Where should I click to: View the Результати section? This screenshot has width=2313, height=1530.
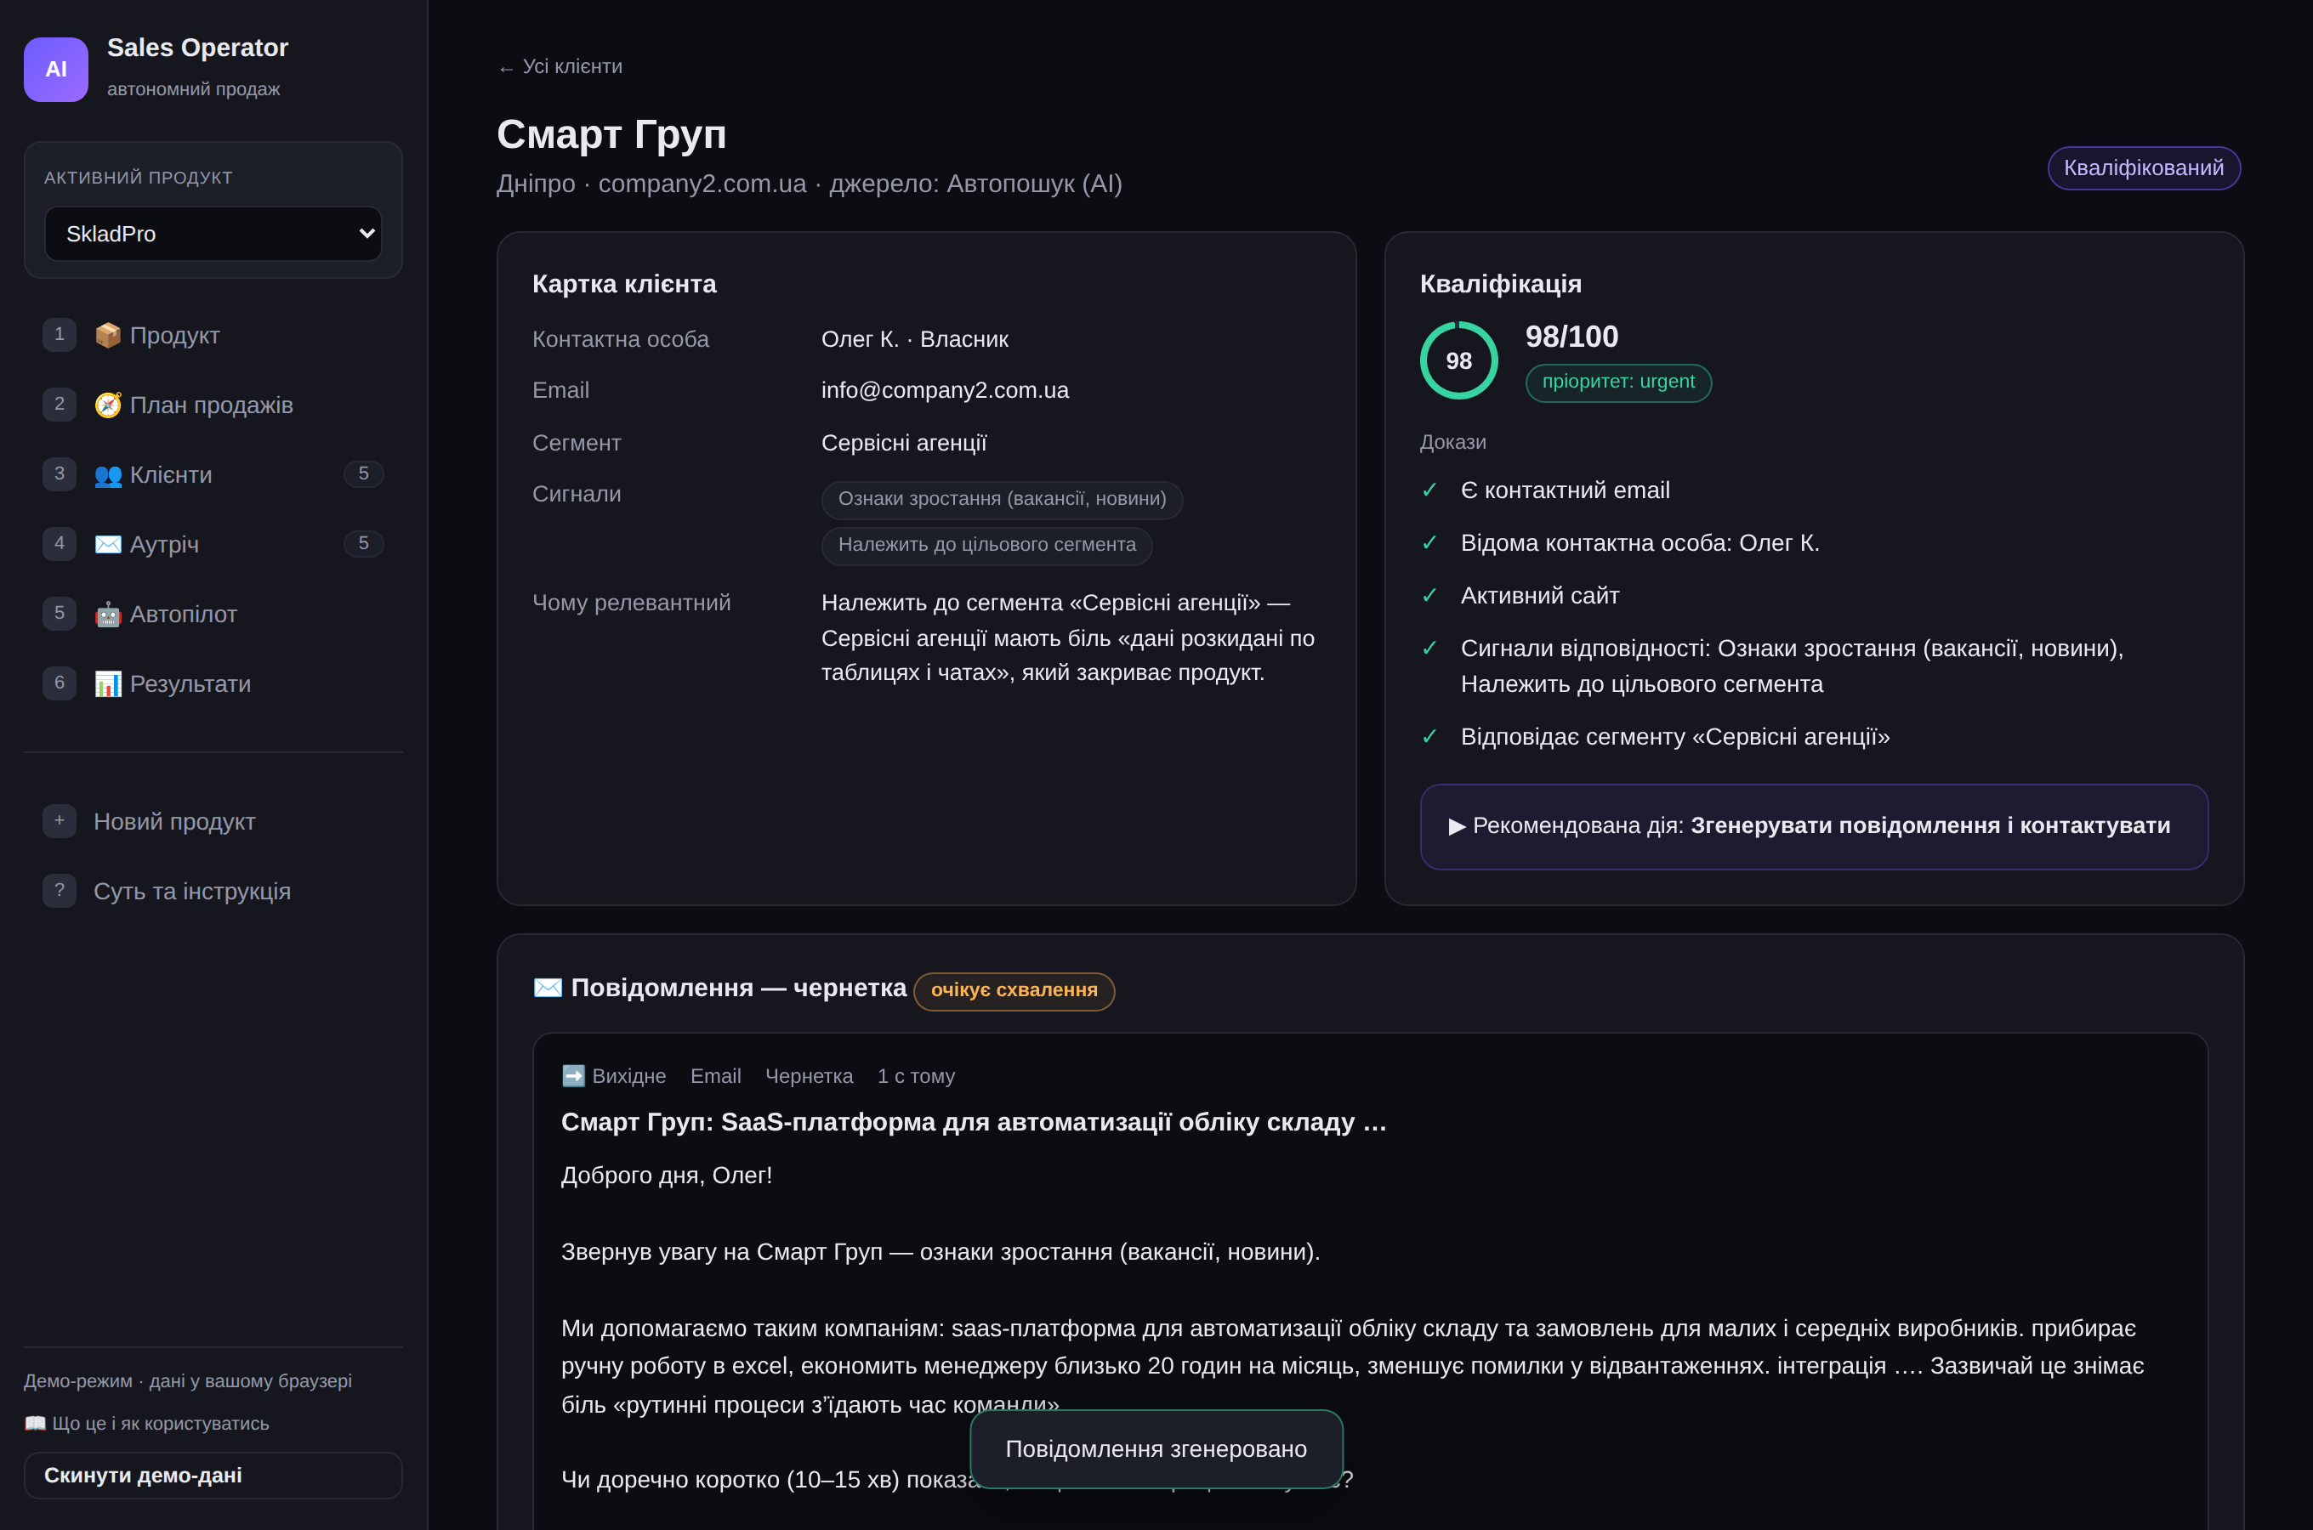click(x=213, y=684)
